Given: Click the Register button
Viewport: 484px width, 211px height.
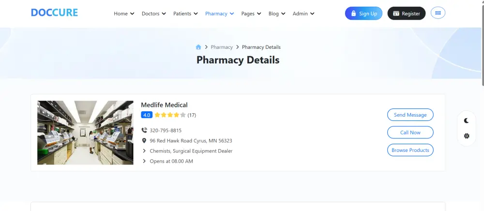Looking at the screenshot, I should click(x=407, y=13).
